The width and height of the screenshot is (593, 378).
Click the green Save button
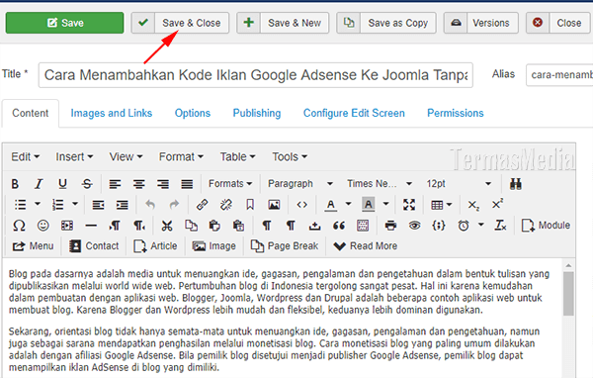(64, 23)
